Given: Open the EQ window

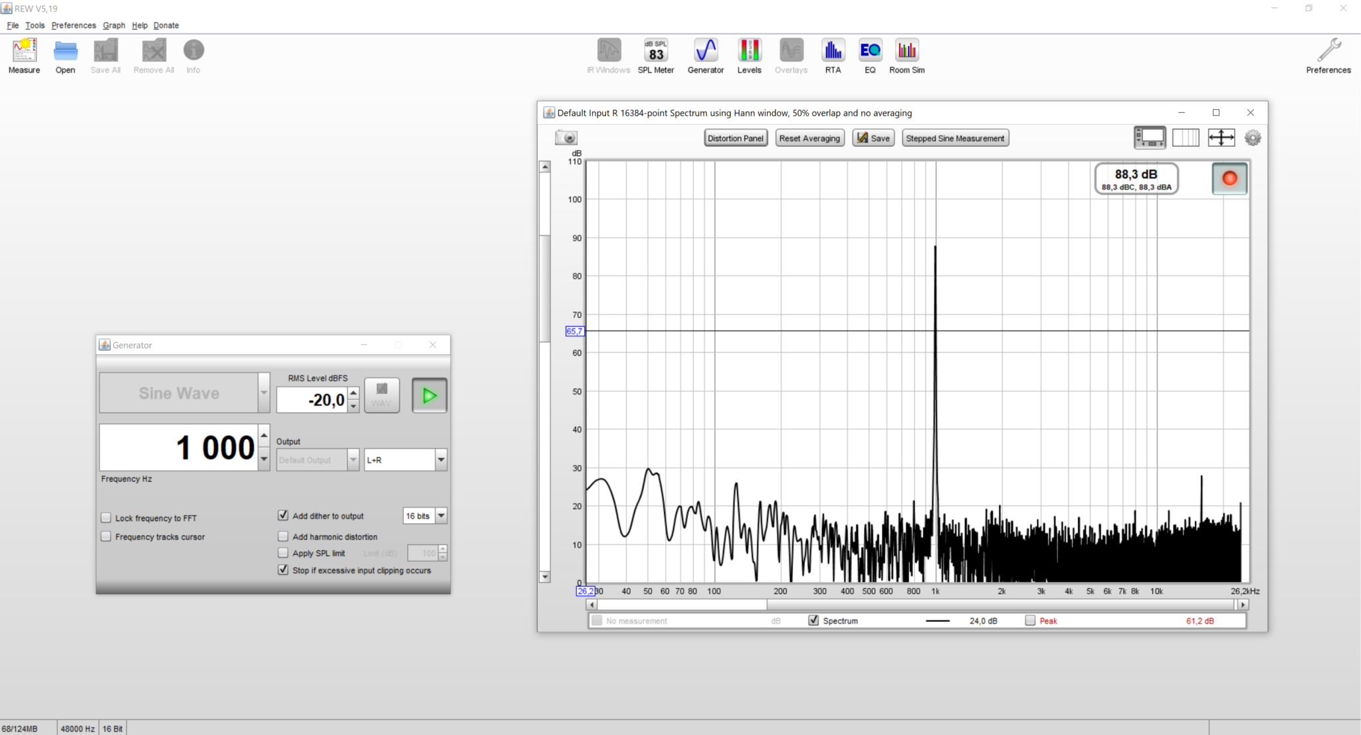Looking at the screenshot, I should click(x=869, y=53).
